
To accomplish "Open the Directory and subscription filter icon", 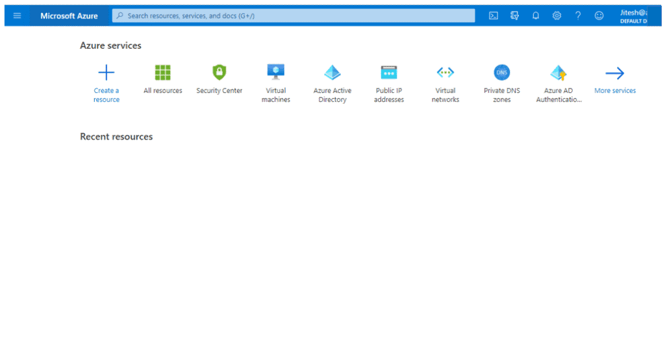I will pyautogui.click(x=515, y=16).
